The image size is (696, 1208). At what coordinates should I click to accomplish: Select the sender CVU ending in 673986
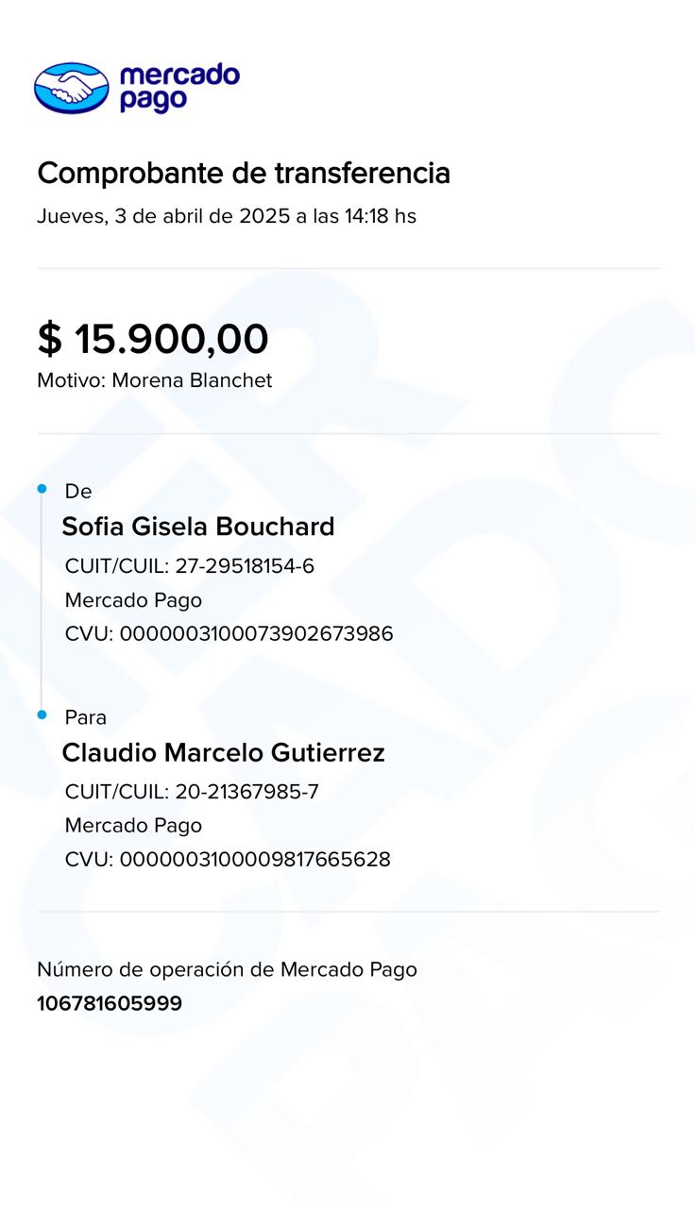(229, 634)
